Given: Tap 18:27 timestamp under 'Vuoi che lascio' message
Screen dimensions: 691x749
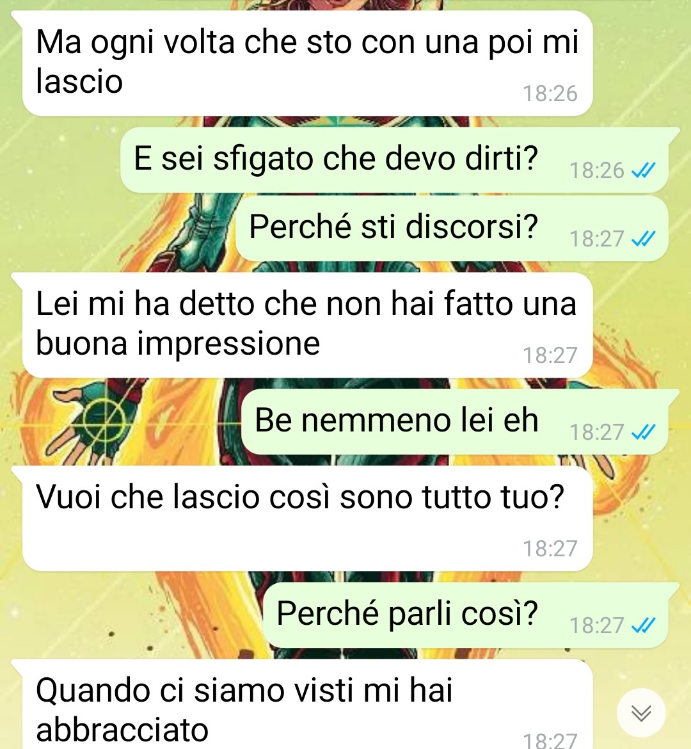Looking at the screenshot, I should pyautogui.click(x=550, y=549).
